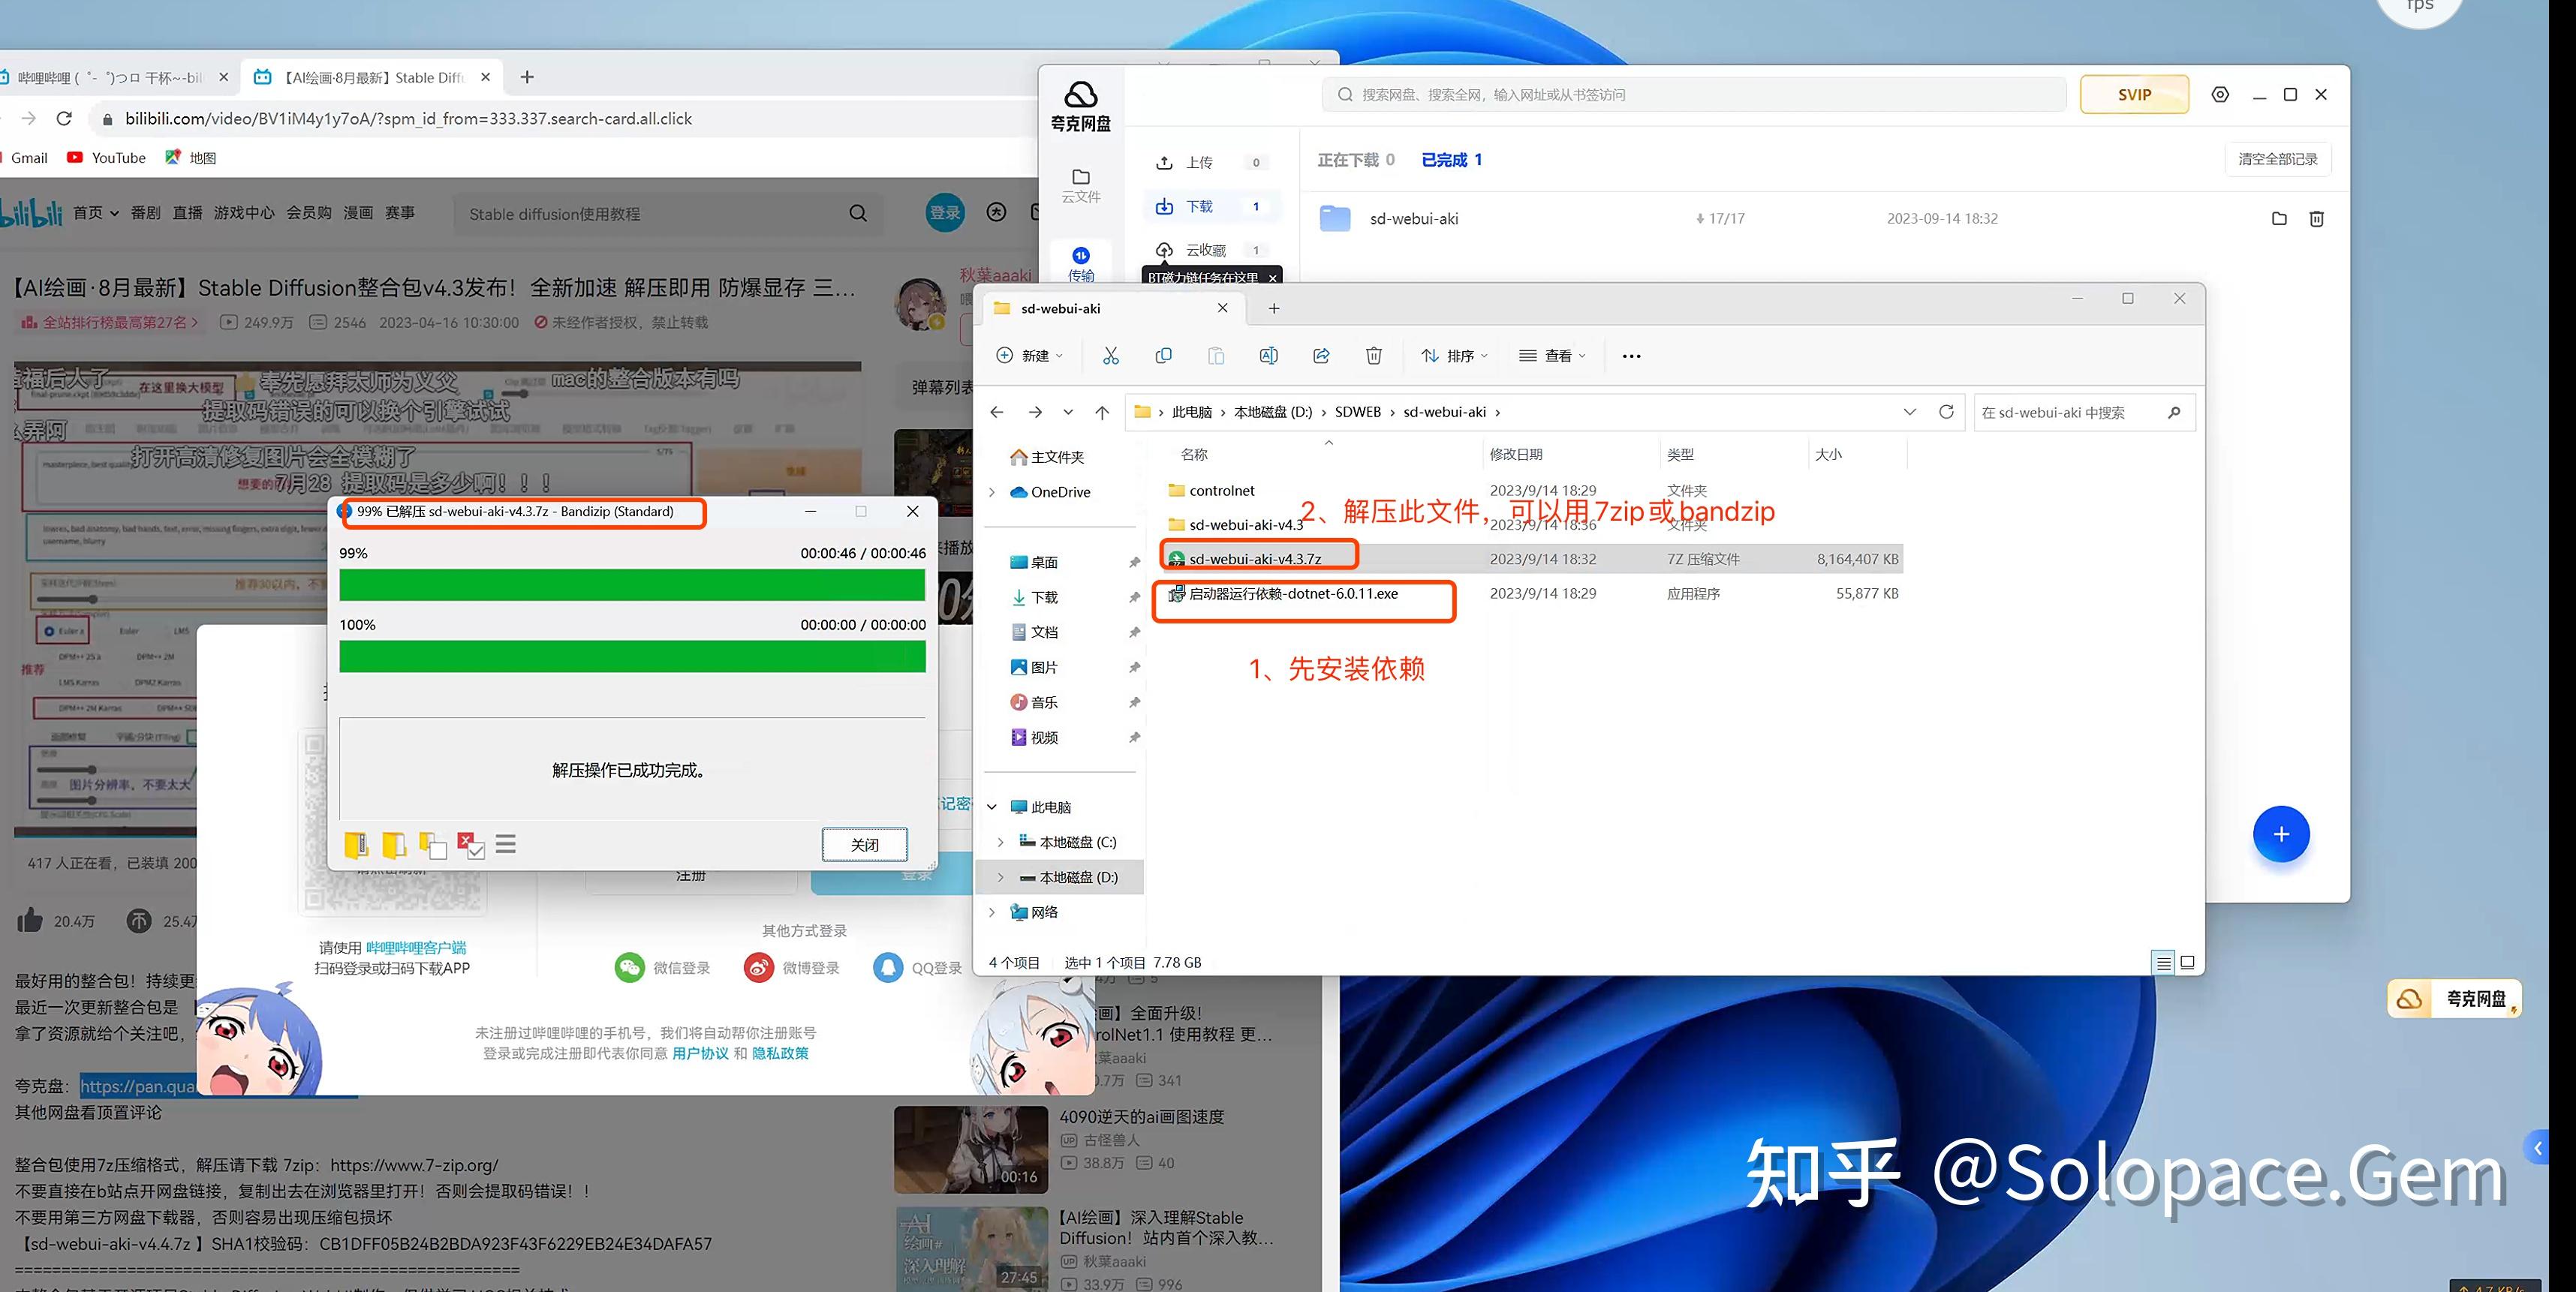Click the 云收藏 icon in Quark sidebar
This screenshot has width=2576, height=1292.
[1164, 250]
